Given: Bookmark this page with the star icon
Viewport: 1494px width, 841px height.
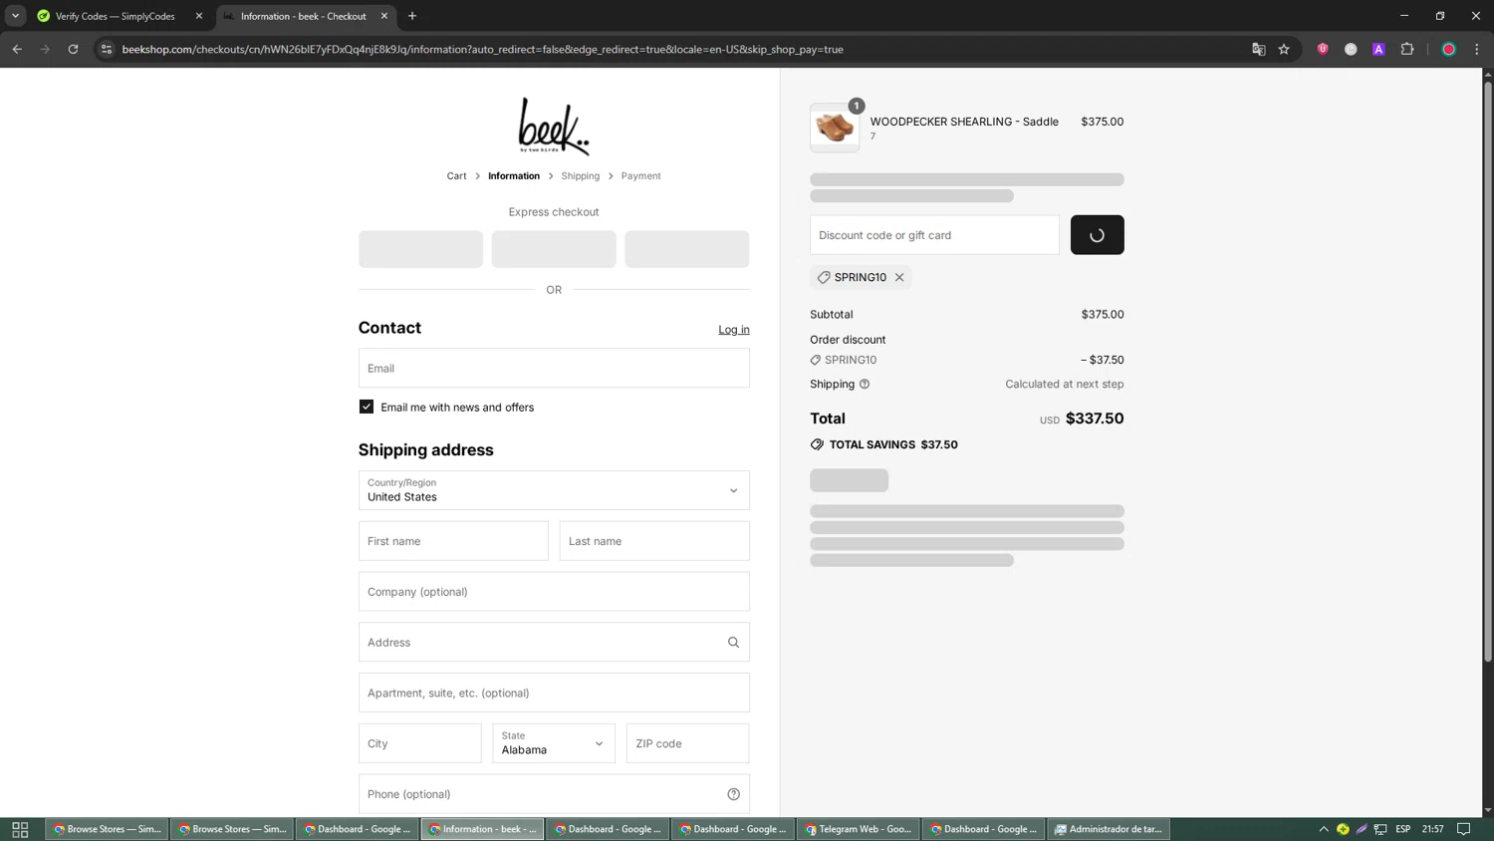Looking at the screenshot, I should [x=1284, y=49].
